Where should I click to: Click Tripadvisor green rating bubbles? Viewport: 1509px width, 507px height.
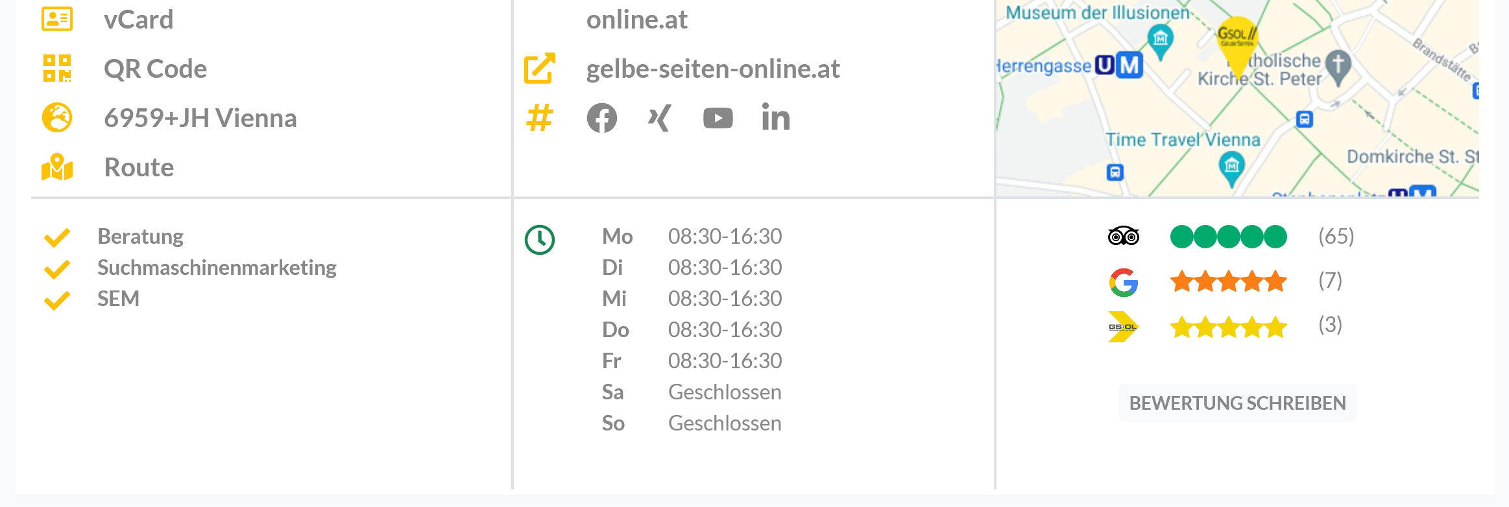[x=1228, y=237]
